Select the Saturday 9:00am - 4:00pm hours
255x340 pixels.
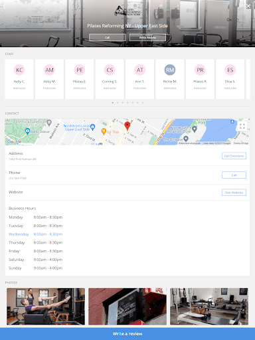48,260
